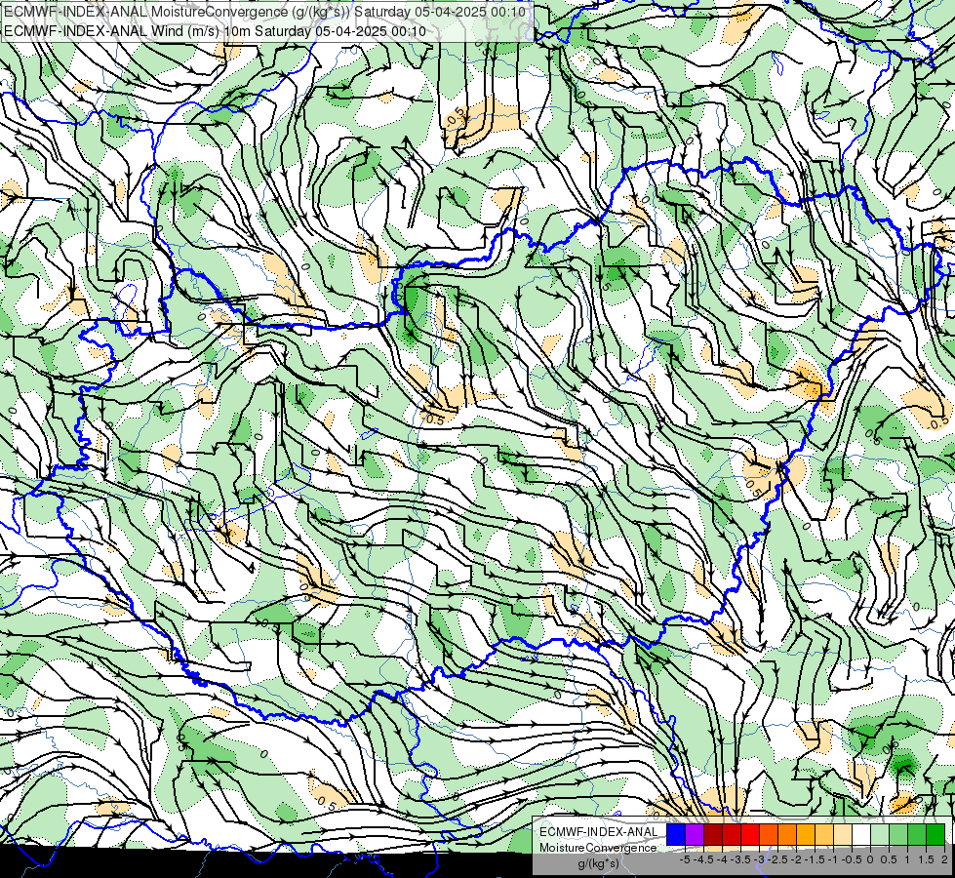Viewport: 955px width, 878px height.
Task: Click the legend label MoistureConvergence
Action: (598, 848)
